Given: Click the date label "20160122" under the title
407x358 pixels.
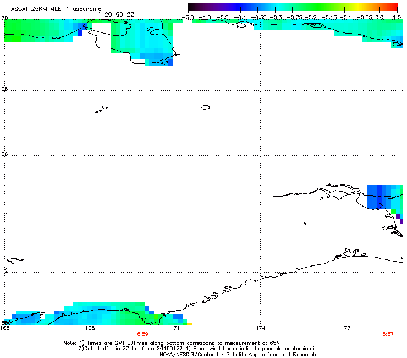Looking at the screenshot, I should pos(119,14).
